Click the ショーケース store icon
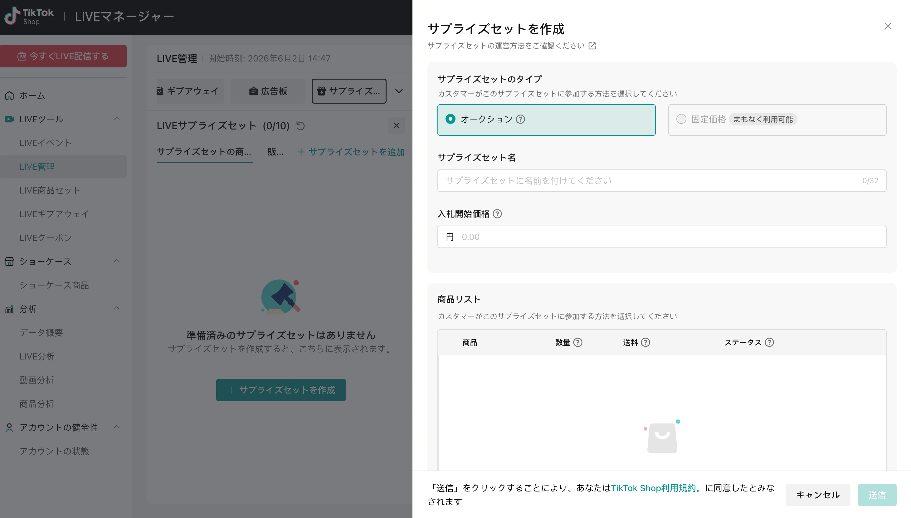Viewport: 911px width, 518px height. [x=10, y=261]
